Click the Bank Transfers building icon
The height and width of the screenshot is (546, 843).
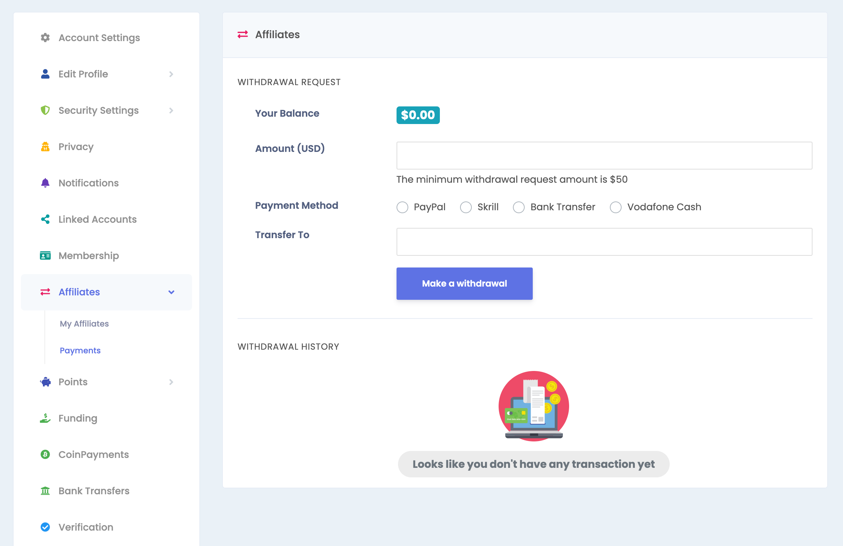pos(45,491)
